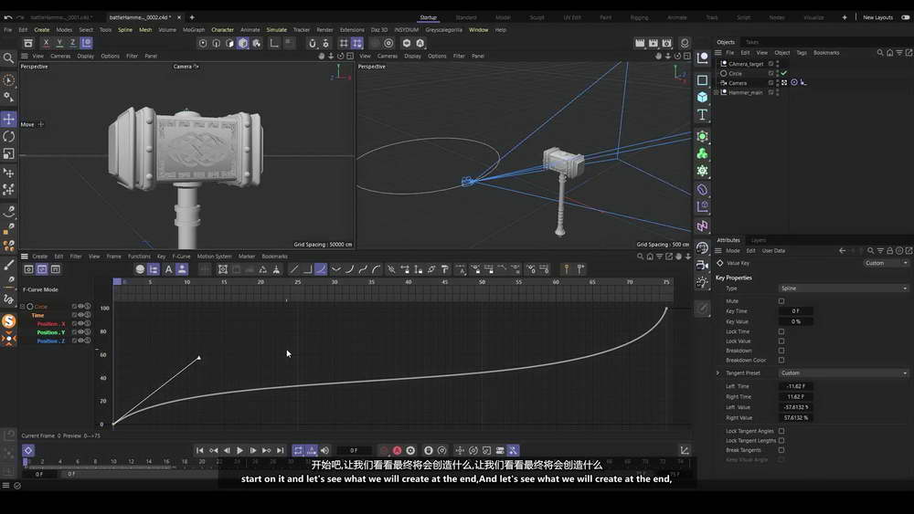914x514 pixels.
Task: Open the Simulate menu
Action: (x=276, y=30)
